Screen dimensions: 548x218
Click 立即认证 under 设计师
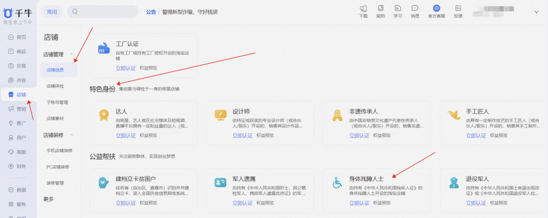coord(242,136)
